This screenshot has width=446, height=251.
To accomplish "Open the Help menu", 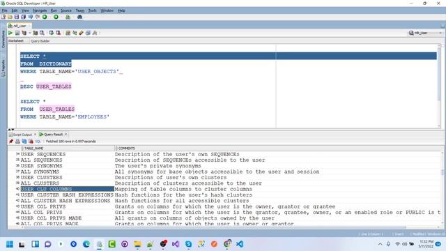I will (x=121, y=10).
